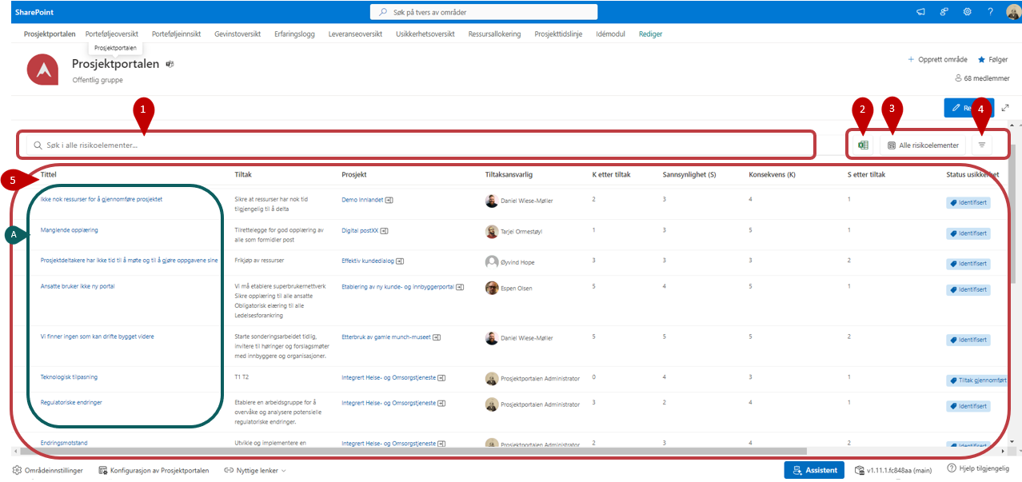The width and height of the screenshot is (1022, 482).
Task: Open the filter panel icon
Action: [x=981, y=145]
